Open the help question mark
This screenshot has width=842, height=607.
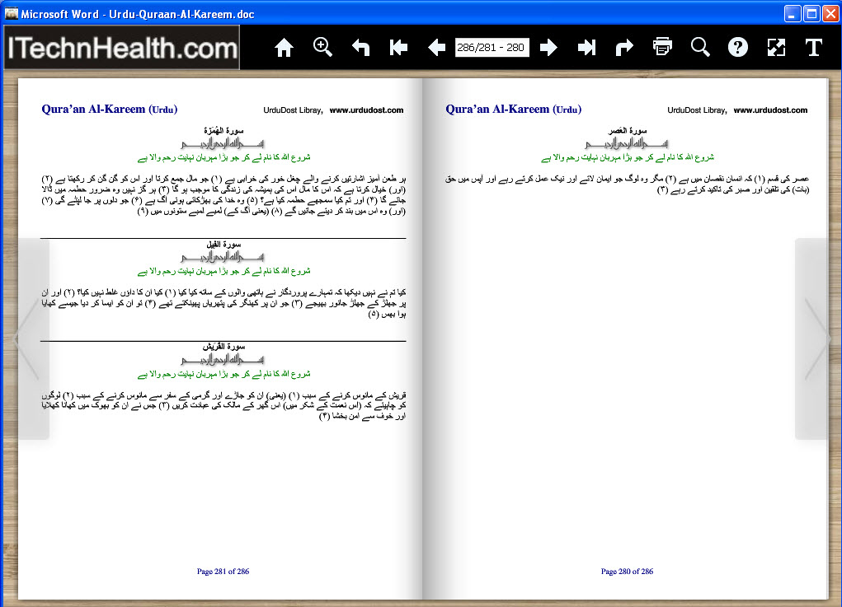[x=738, y=47]
